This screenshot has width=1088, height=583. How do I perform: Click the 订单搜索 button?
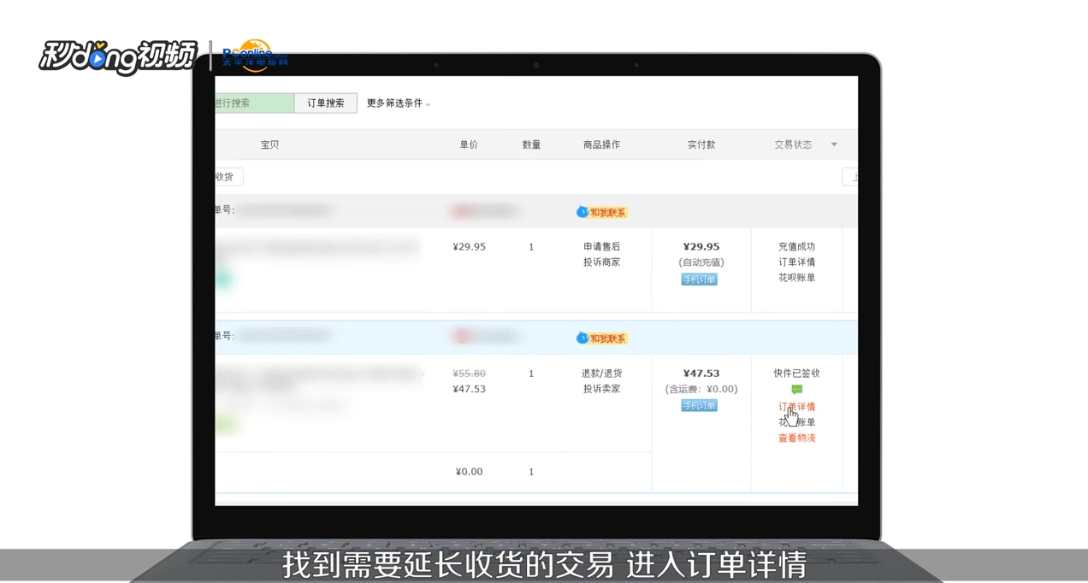[326, 103]
